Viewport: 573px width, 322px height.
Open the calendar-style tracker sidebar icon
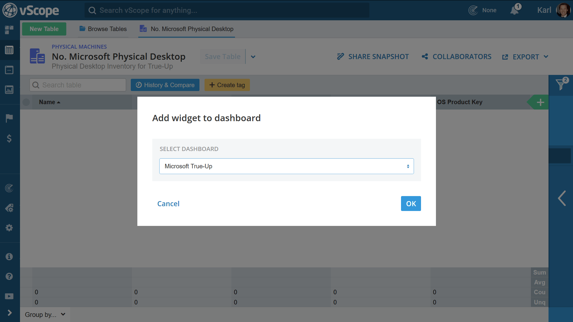pyautogui.click(x=9, y=70)
